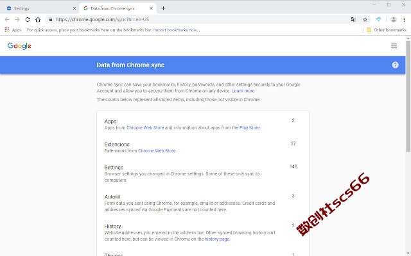The image size is (411, 256).
Task: Open the profile avatar icon
Action: (393, 19)
